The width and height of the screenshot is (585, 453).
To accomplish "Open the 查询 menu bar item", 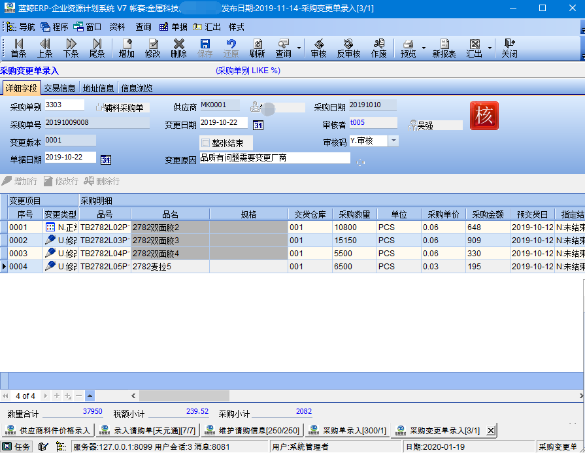I will (x=143, y=27).
